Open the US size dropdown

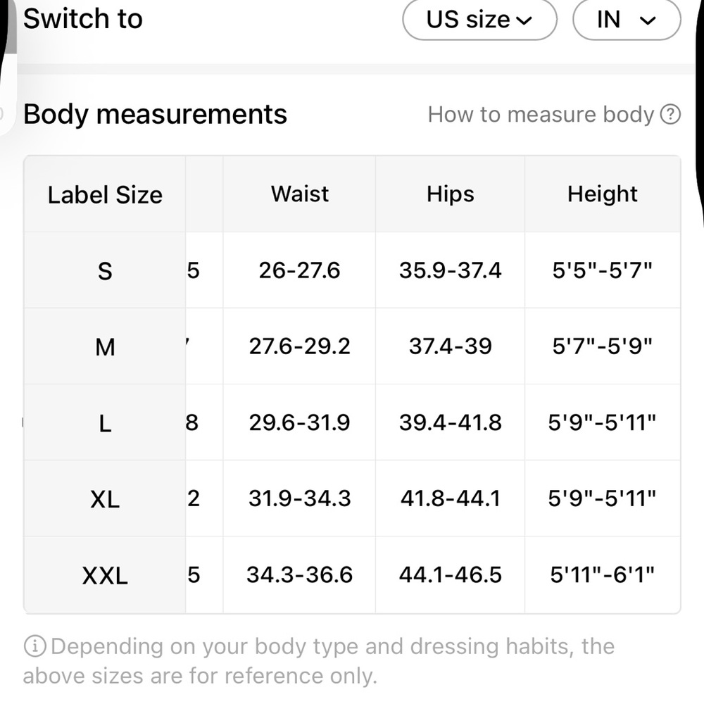[x=479, y=20]
